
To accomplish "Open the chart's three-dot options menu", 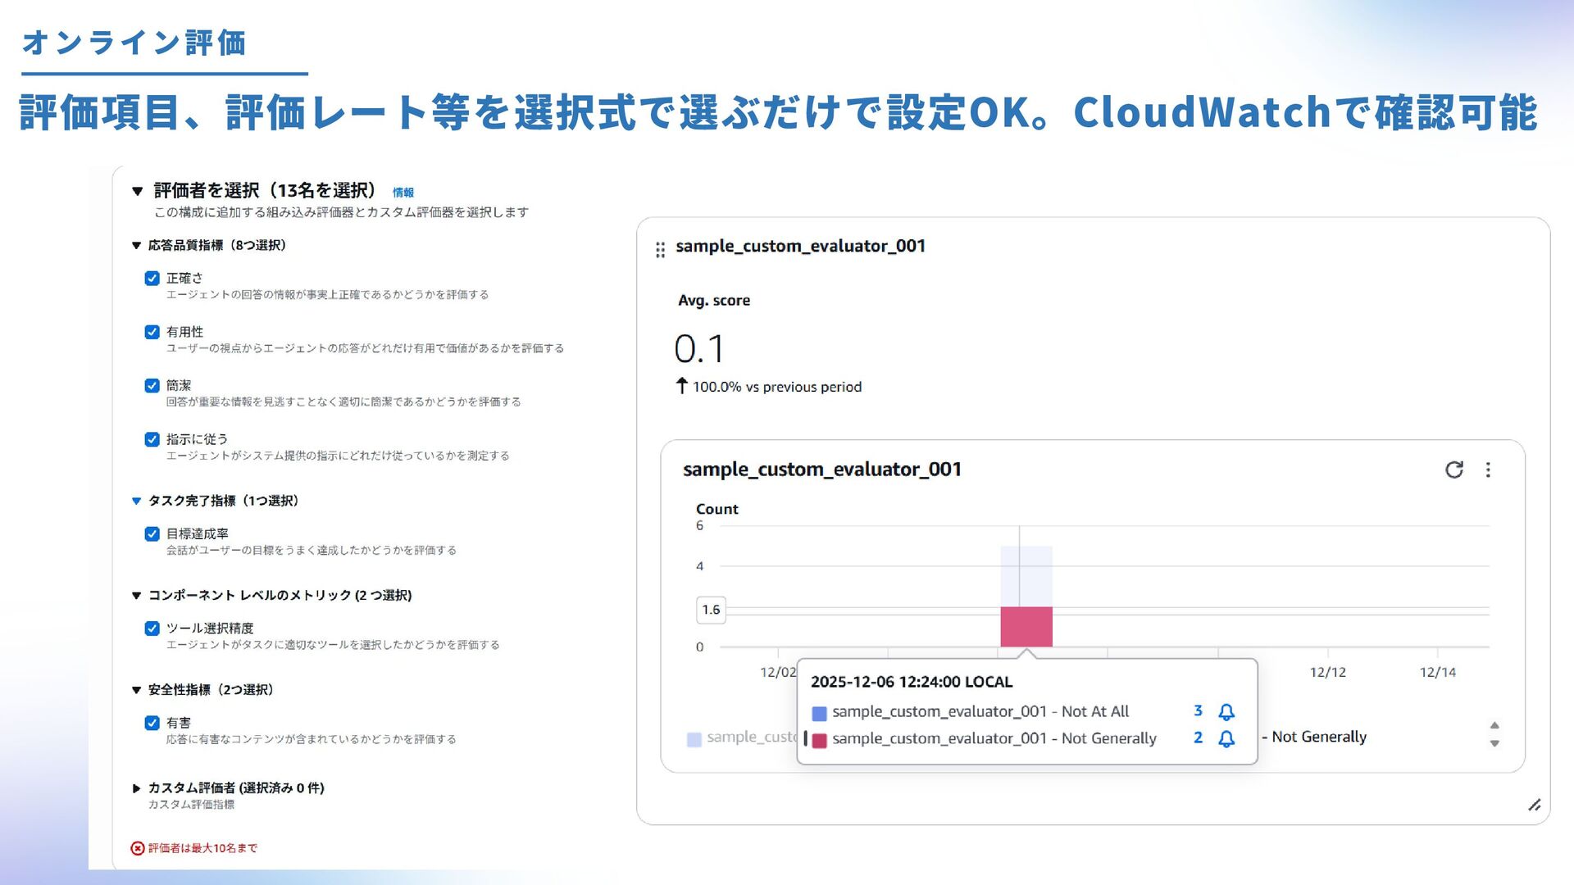I will coord(1488,470).
